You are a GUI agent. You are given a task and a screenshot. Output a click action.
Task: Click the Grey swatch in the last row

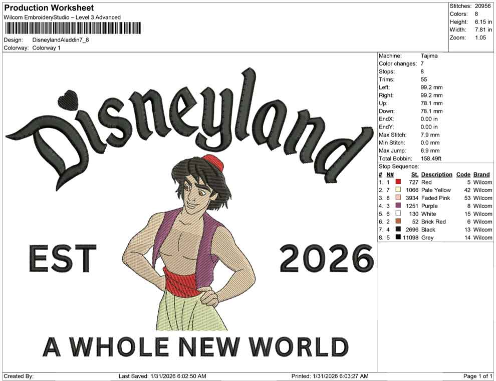coord(397,237)
